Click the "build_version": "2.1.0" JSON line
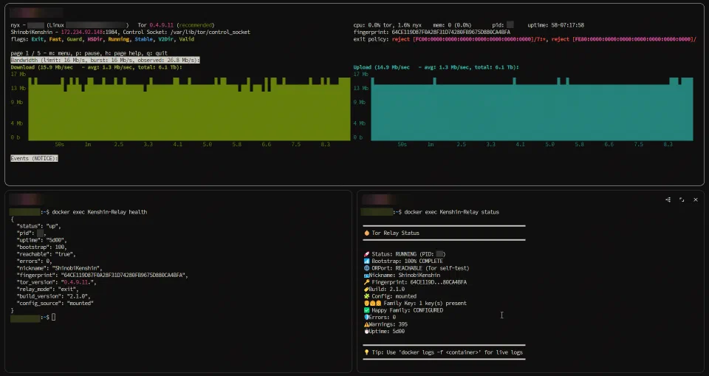 (53, 296)
